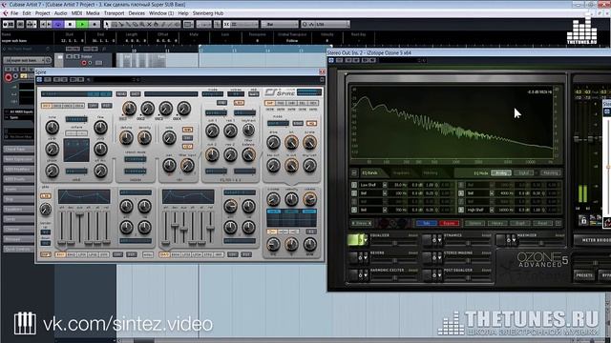Toggle the 4000 Hz Bell band enable box
The image size is (611, 343).
click(x=461, y=192)
